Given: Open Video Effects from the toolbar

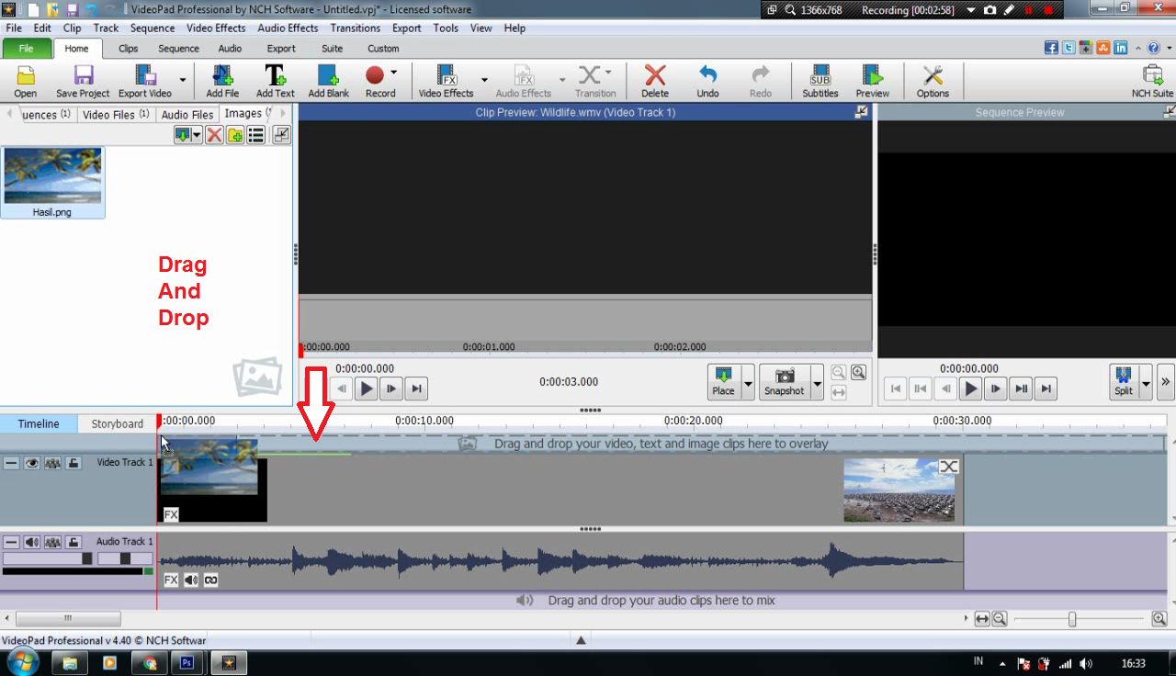Looking at the screenshot, I should click(446, 81).
